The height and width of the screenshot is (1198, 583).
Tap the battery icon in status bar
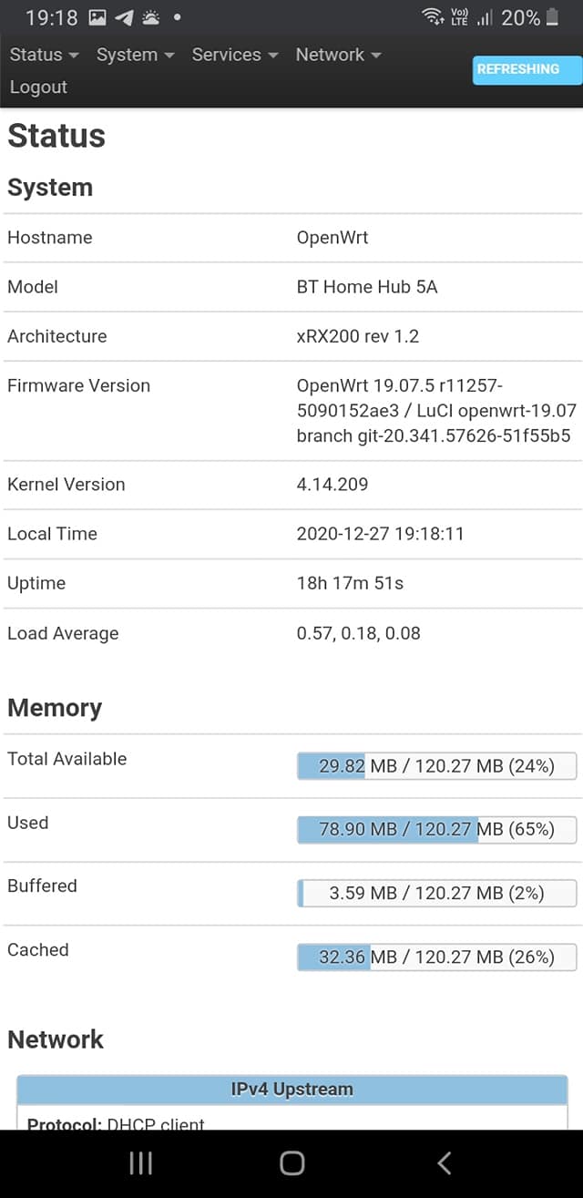[552, 17]
